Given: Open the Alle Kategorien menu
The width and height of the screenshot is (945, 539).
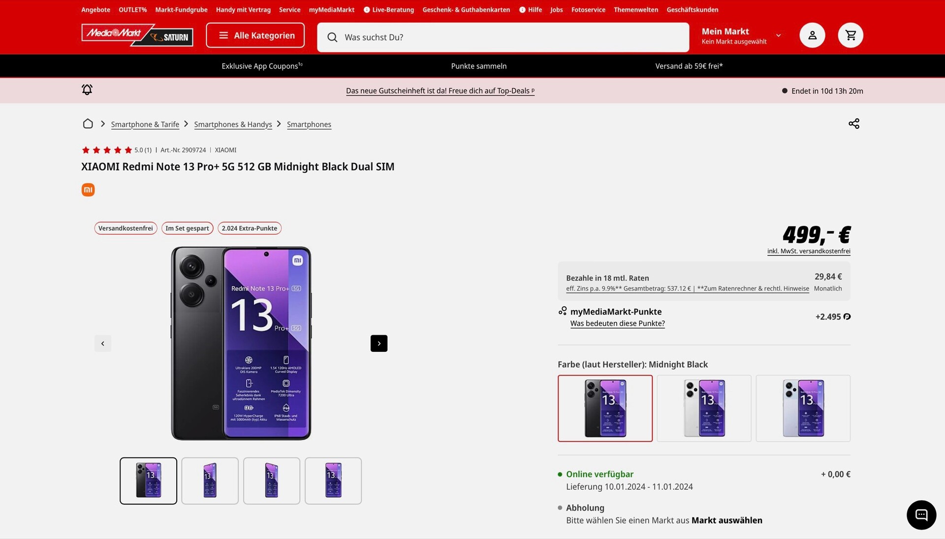Looking at the screenshot, I should click(x=255, y=35).
